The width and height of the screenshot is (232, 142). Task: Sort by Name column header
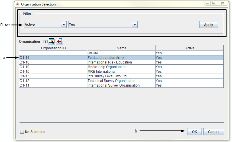(121, 48)
